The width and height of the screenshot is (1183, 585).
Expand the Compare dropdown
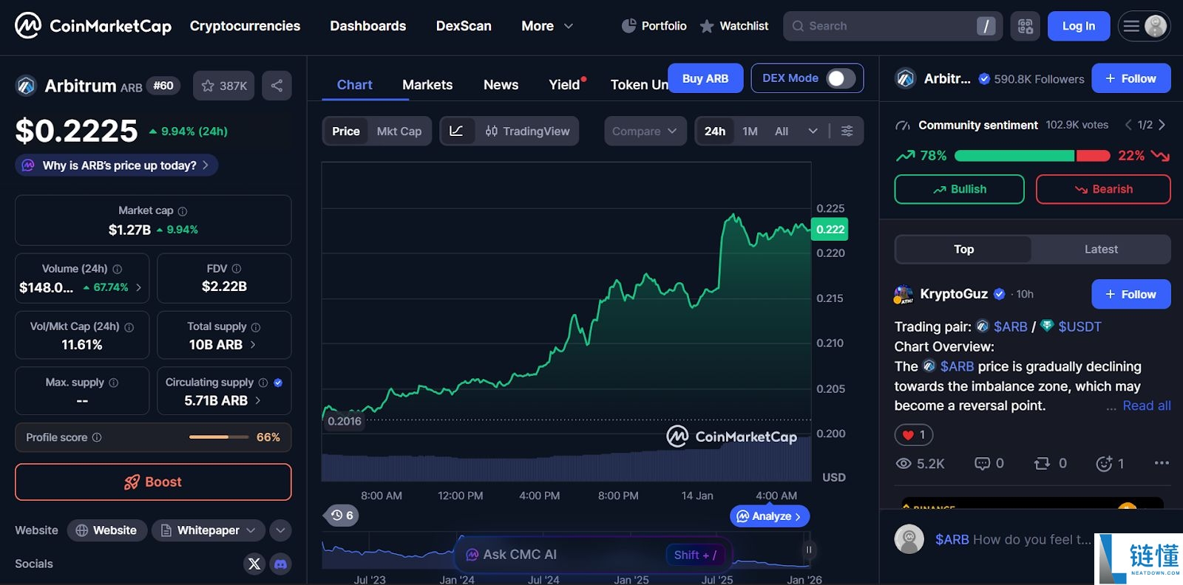645,131
